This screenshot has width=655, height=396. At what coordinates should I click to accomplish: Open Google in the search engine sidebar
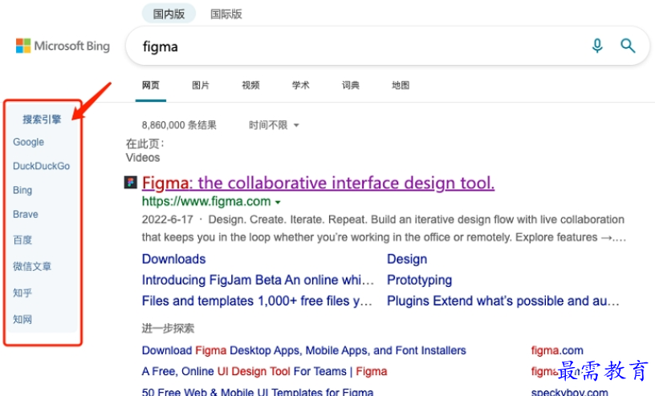(x=28, y=142)
